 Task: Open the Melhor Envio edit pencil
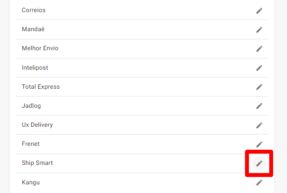259,48
